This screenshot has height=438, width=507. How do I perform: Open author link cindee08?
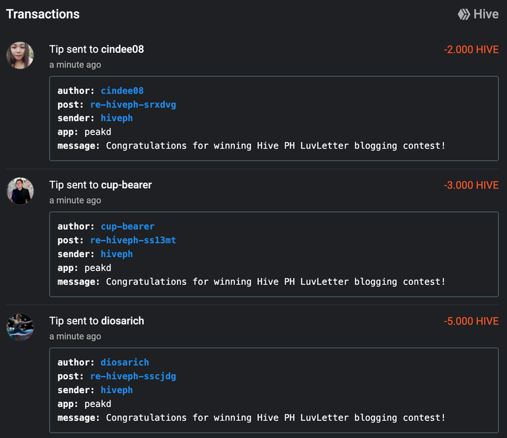pos(122,91)
